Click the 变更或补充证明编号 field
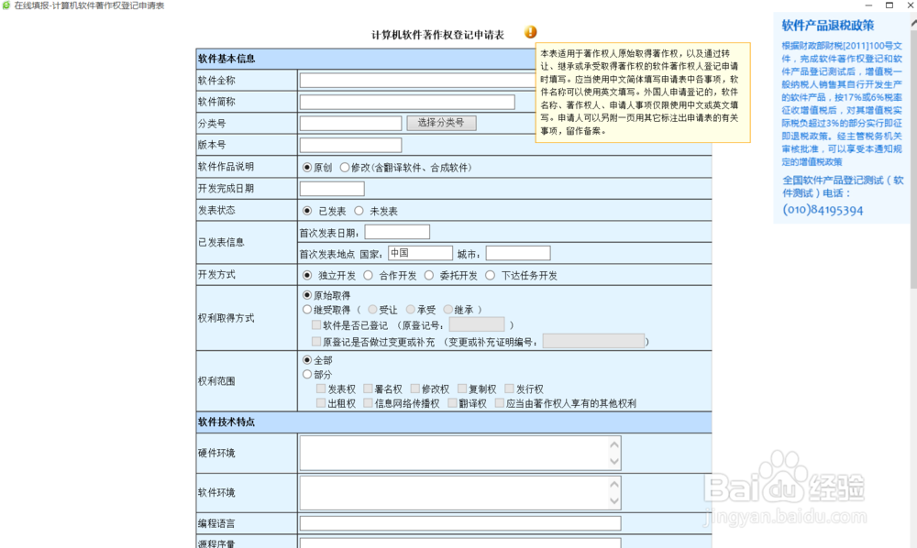The height and width of the screenshot is (548, 917). (593, 341)
